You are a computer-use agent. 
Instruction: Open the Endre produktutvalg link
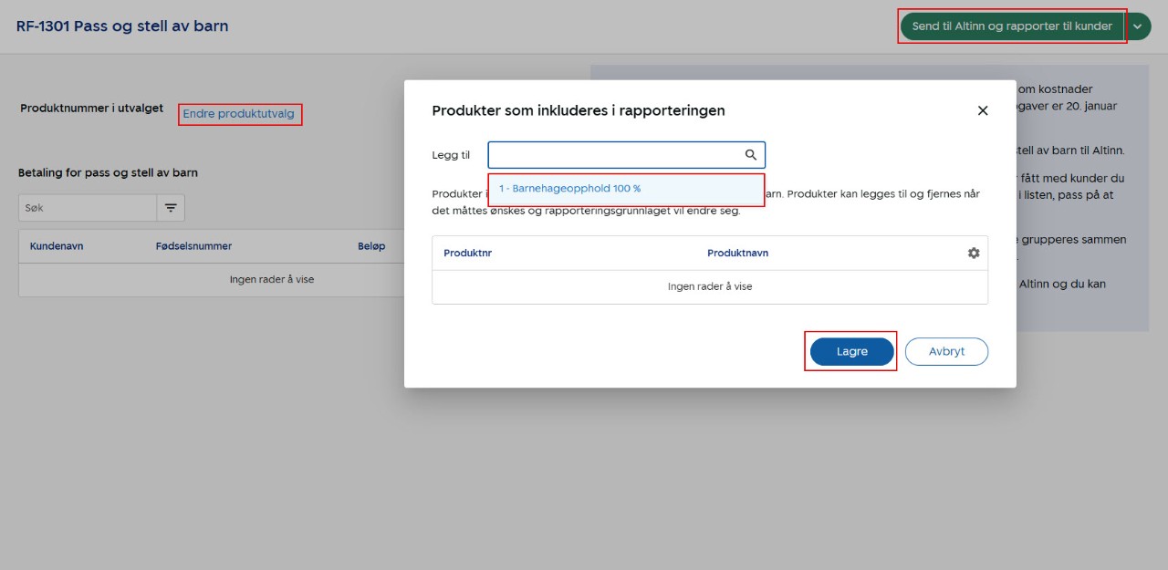pos(239,114)
